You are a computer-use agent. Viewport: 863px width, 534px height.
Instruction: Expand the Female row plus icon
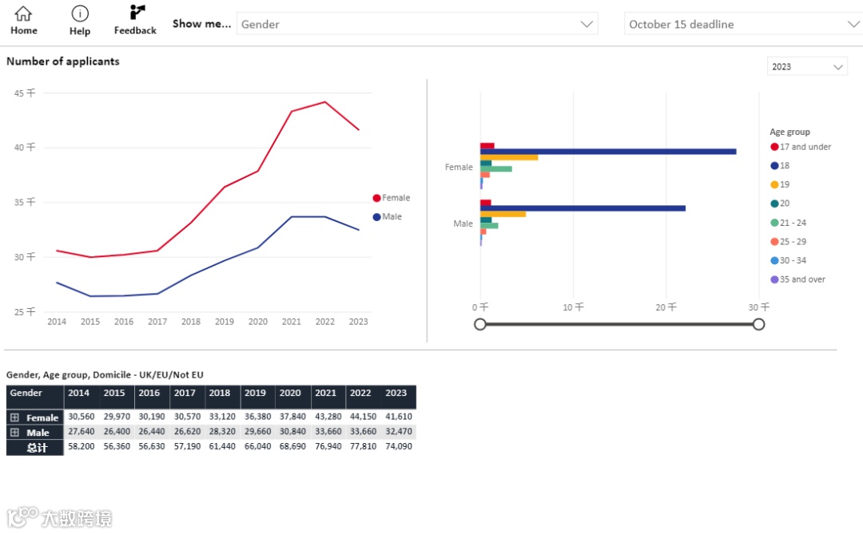pos(14,417)
